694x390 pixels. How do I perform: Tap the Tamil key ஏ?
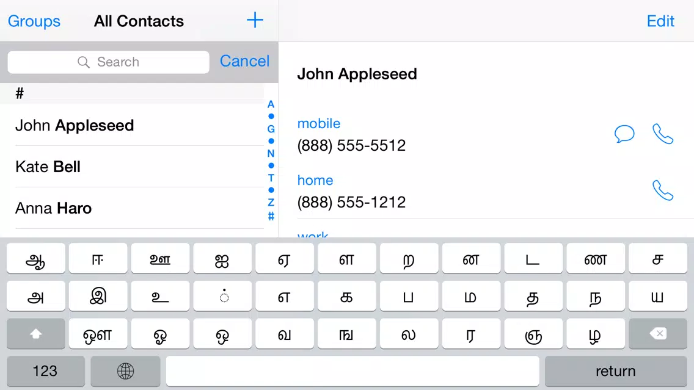tap(285, 258)
